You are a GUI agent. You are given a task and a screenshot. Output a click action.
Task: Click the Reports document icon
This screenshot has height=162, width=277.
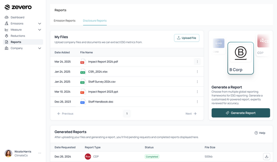(x=7, y=42)
